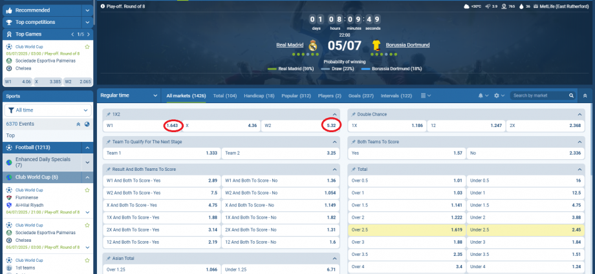This screenshot has width=595, height=274.
Task: Collapse all markets with double-chevron button
Action: tap(585, 96)
